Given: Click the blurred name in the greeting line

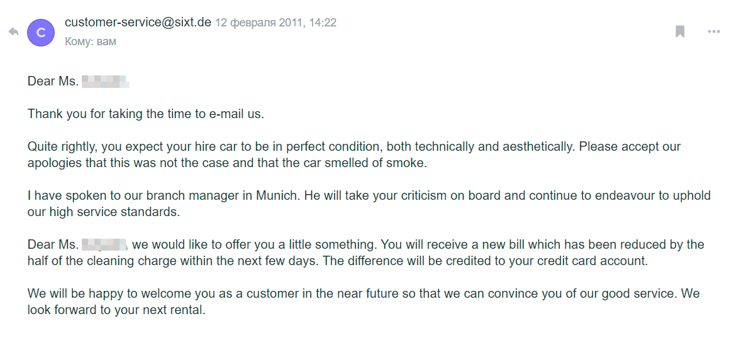Looking at the screenshot, I should pos(105,82).
